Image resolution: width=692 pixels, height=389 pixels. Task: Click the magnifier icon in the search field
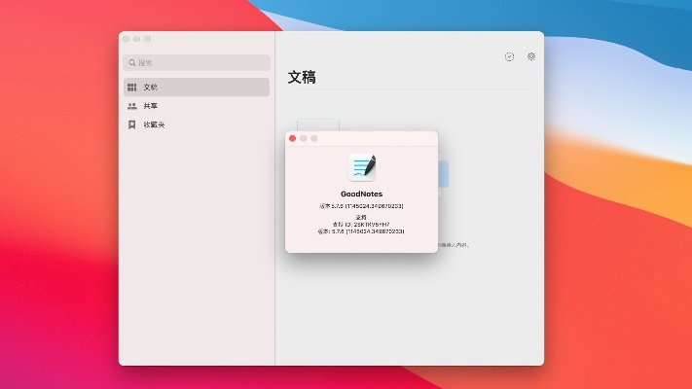(x=132, y=62)
